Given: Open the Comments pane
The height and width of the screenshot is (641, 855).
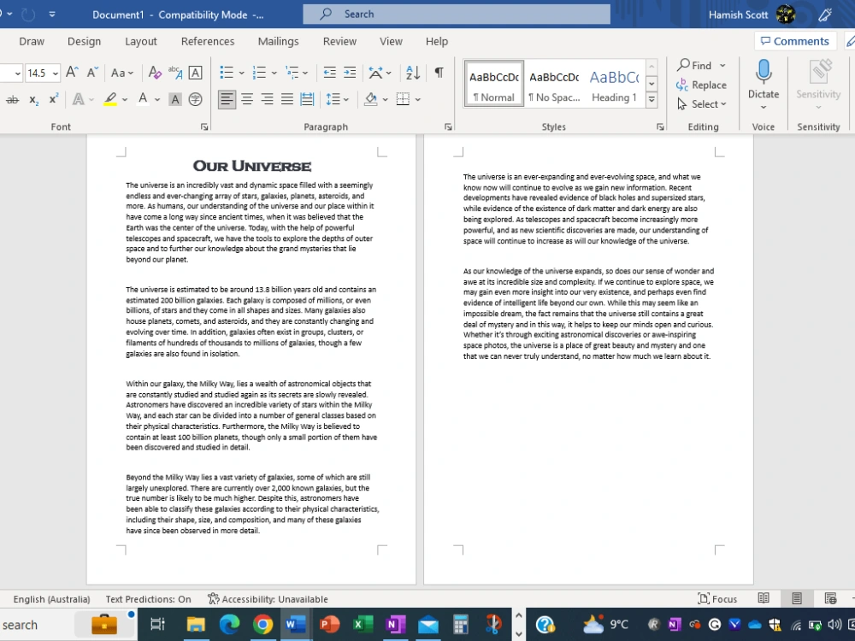Looking at the screenshot, I should tap(795, 41).
